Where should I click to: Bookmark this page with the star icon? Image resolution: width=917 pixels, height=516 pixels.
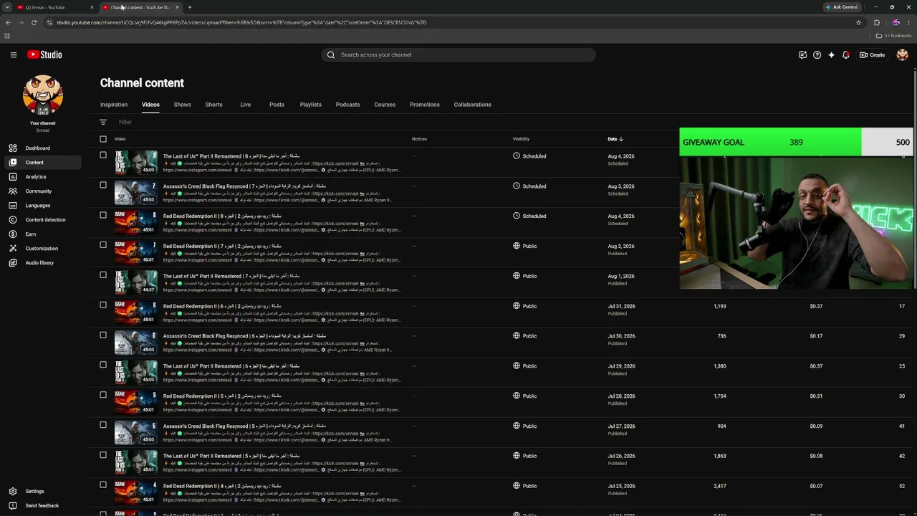[x=858, y=22]
